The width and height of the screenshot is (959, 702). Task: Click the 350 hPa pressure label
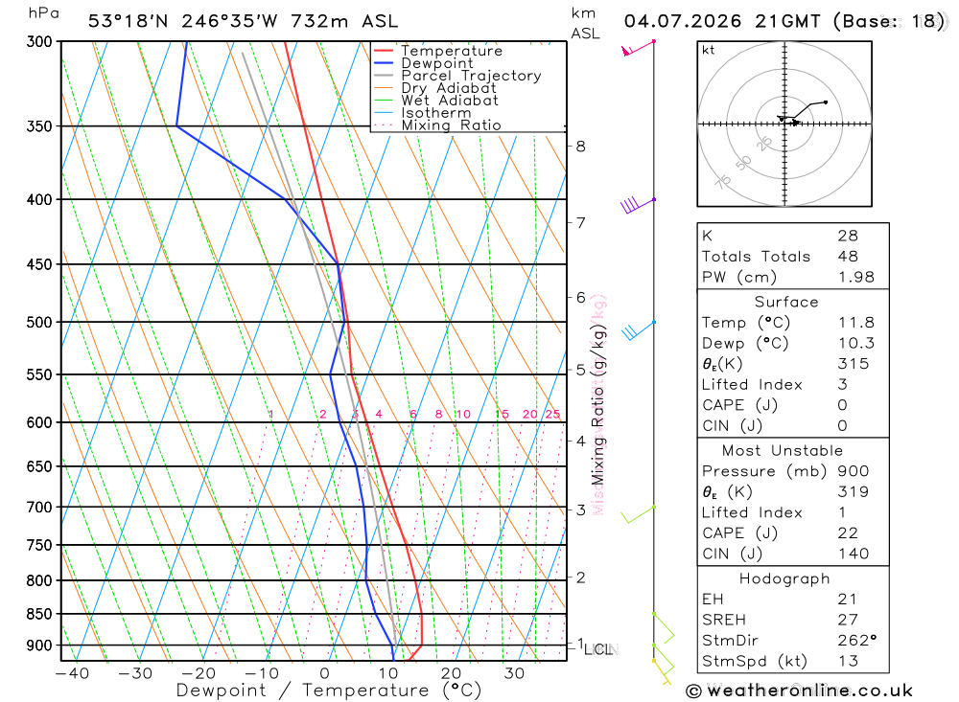tap(39, 126)
